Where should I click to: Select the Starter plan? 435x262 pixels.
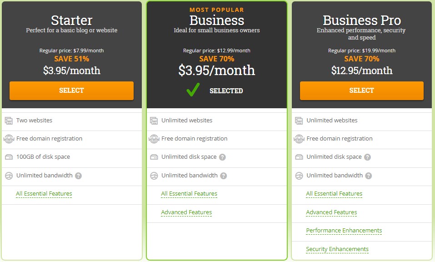coord(71,91)
